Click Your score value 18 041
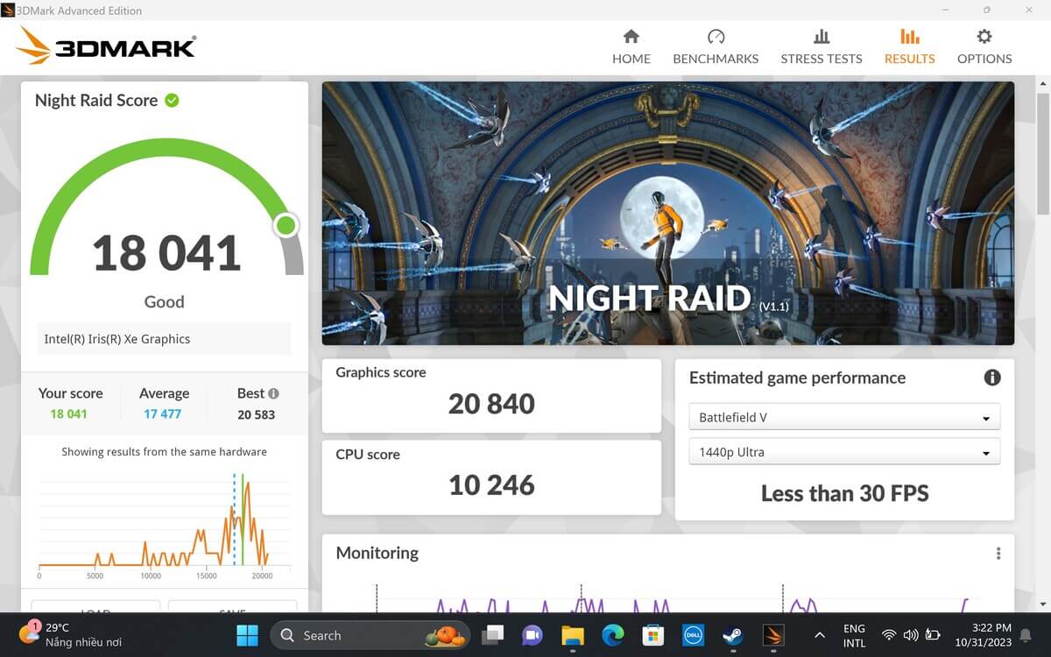Viewport: 1051px width, 657px height. pyautogui.click(x=68, y=413)
